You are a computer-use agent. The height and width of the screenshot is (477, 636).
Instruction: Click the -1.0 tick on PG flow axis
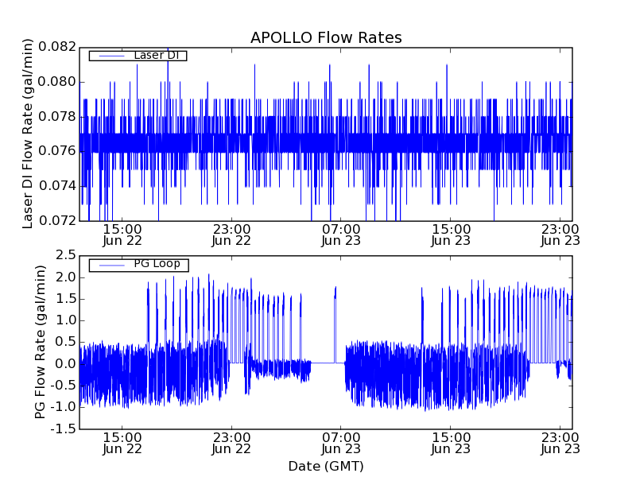[64, 407]
